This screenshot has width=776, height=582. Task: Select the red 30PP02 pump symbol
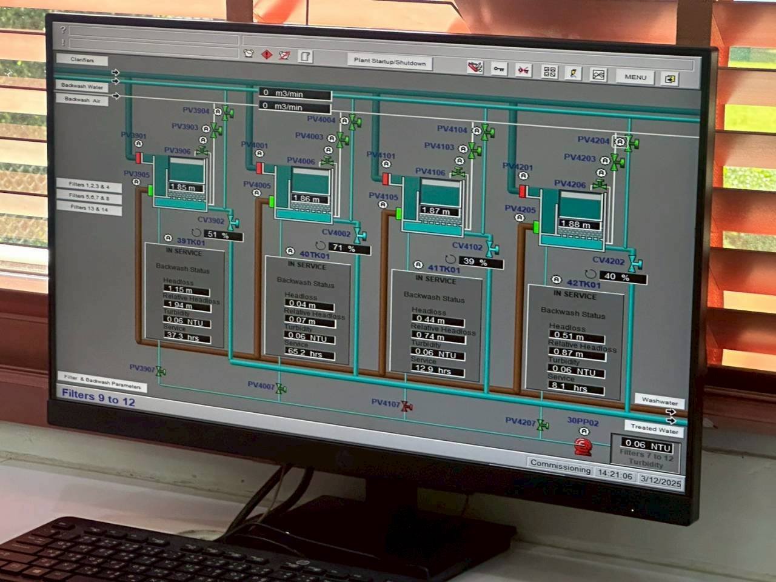(x=583, y=447)
